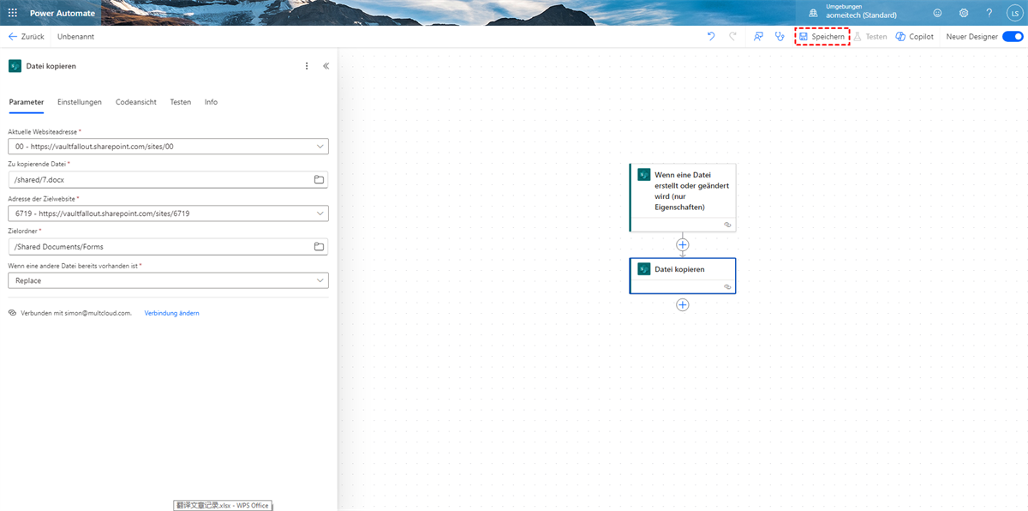Click the Unbenannt flow name
This screenshot has height=511, width=1028.
[75, 37]
